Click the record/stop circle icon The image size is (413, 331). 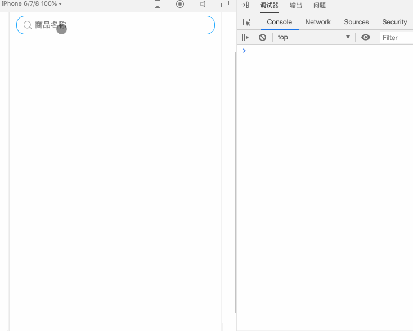tap(180, 4)
